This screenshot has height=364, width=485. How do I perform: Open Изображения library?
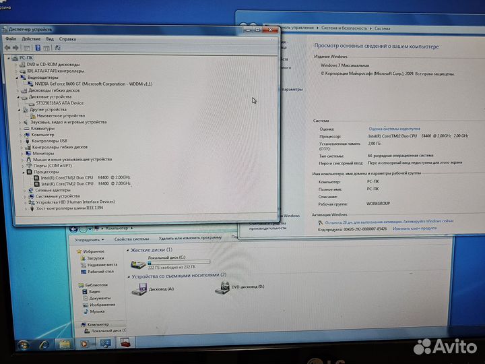pyautogui.click(x=102, y=305)
